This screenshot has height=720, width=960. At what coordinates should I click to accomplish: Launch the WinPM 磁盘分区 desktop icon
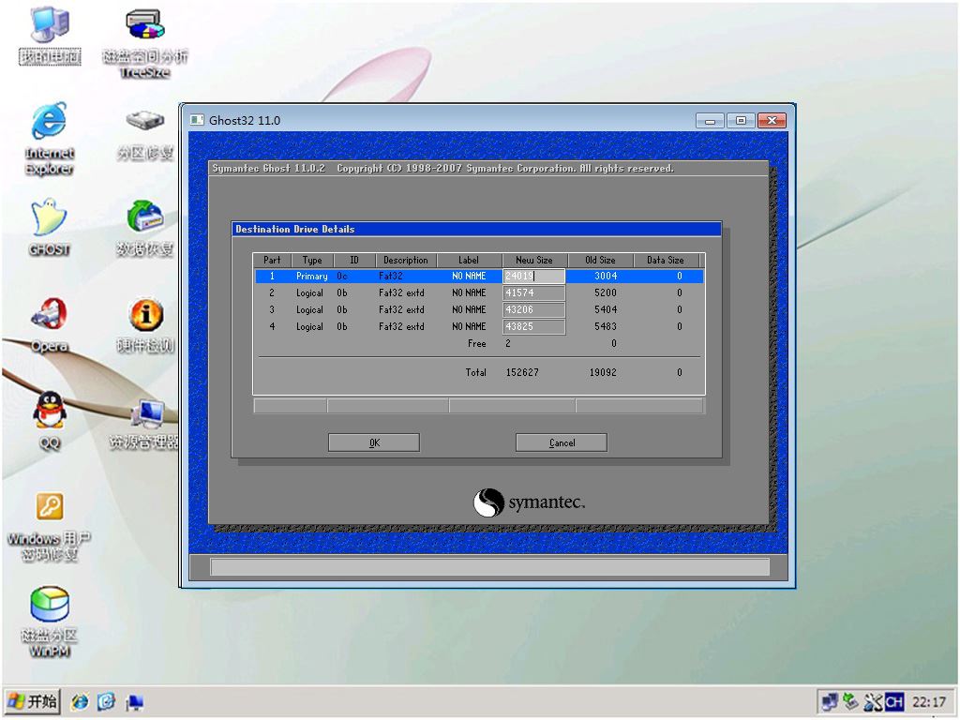(x=49, y=622)
